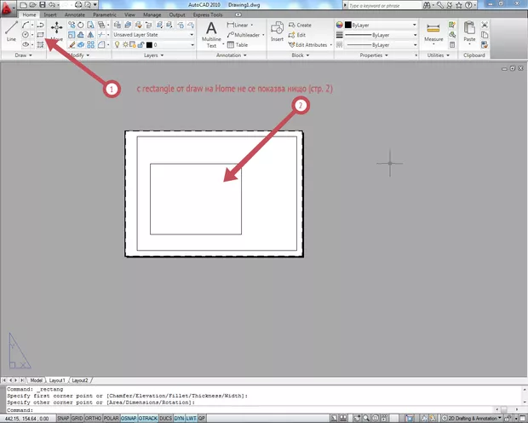The height and width of the screenshot is (423, 528).
Task: Toggle ORTHO mode in status bar
Action: [x=93, y=418]
